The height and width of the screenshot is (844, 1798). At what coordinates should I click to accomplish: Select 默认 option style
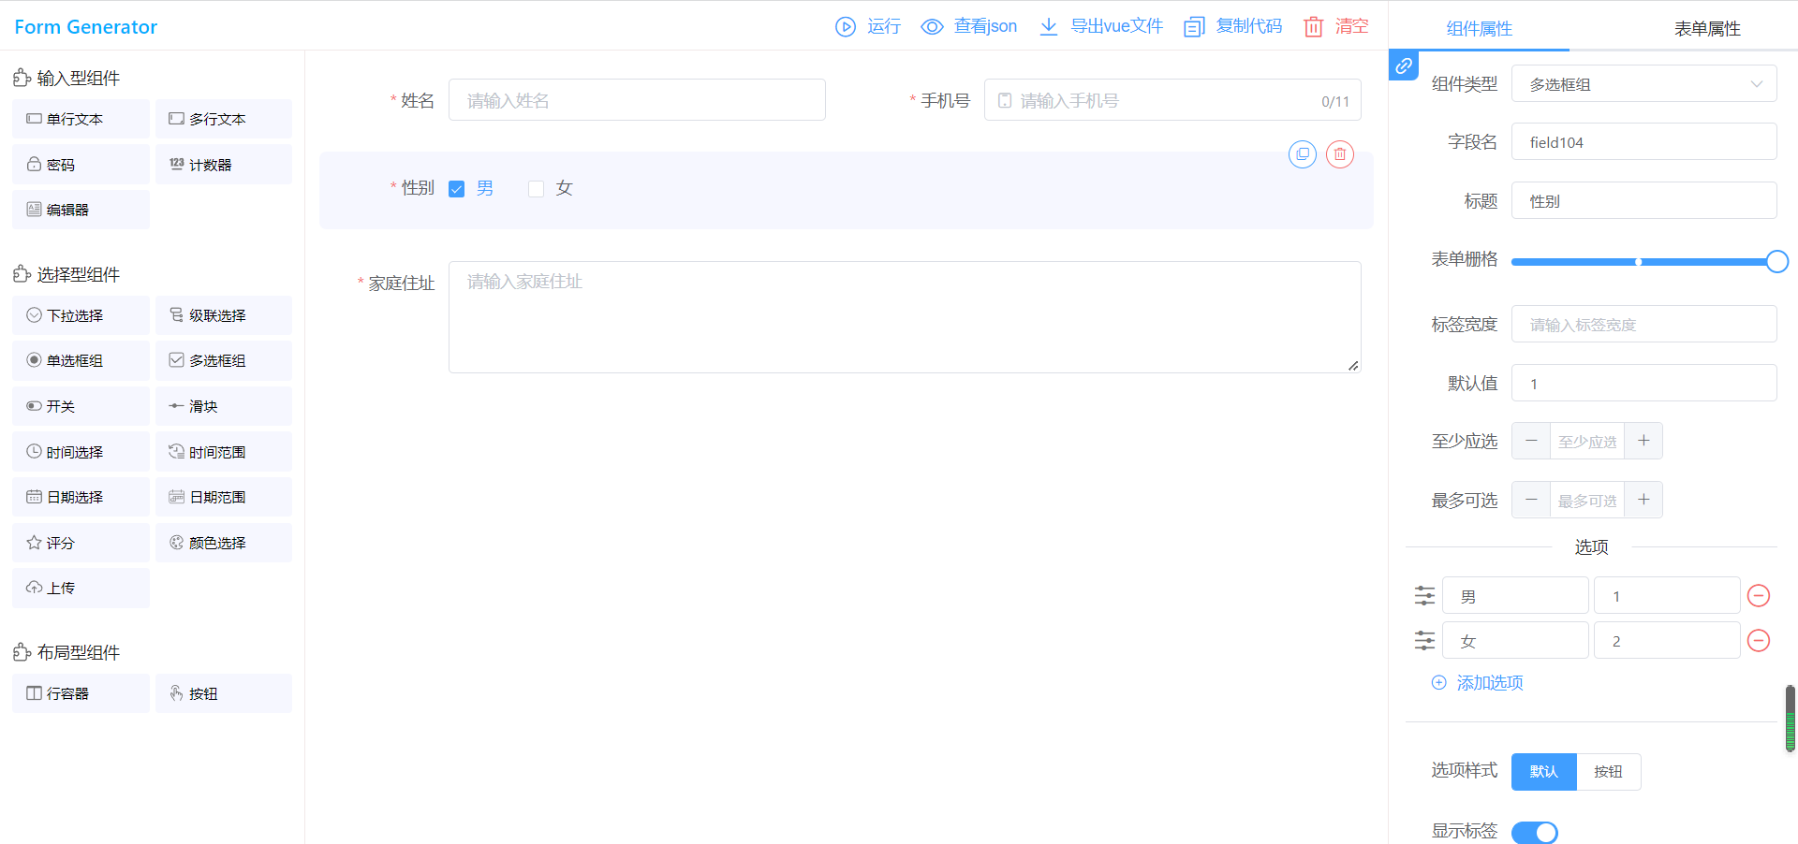coord(1544,772)
